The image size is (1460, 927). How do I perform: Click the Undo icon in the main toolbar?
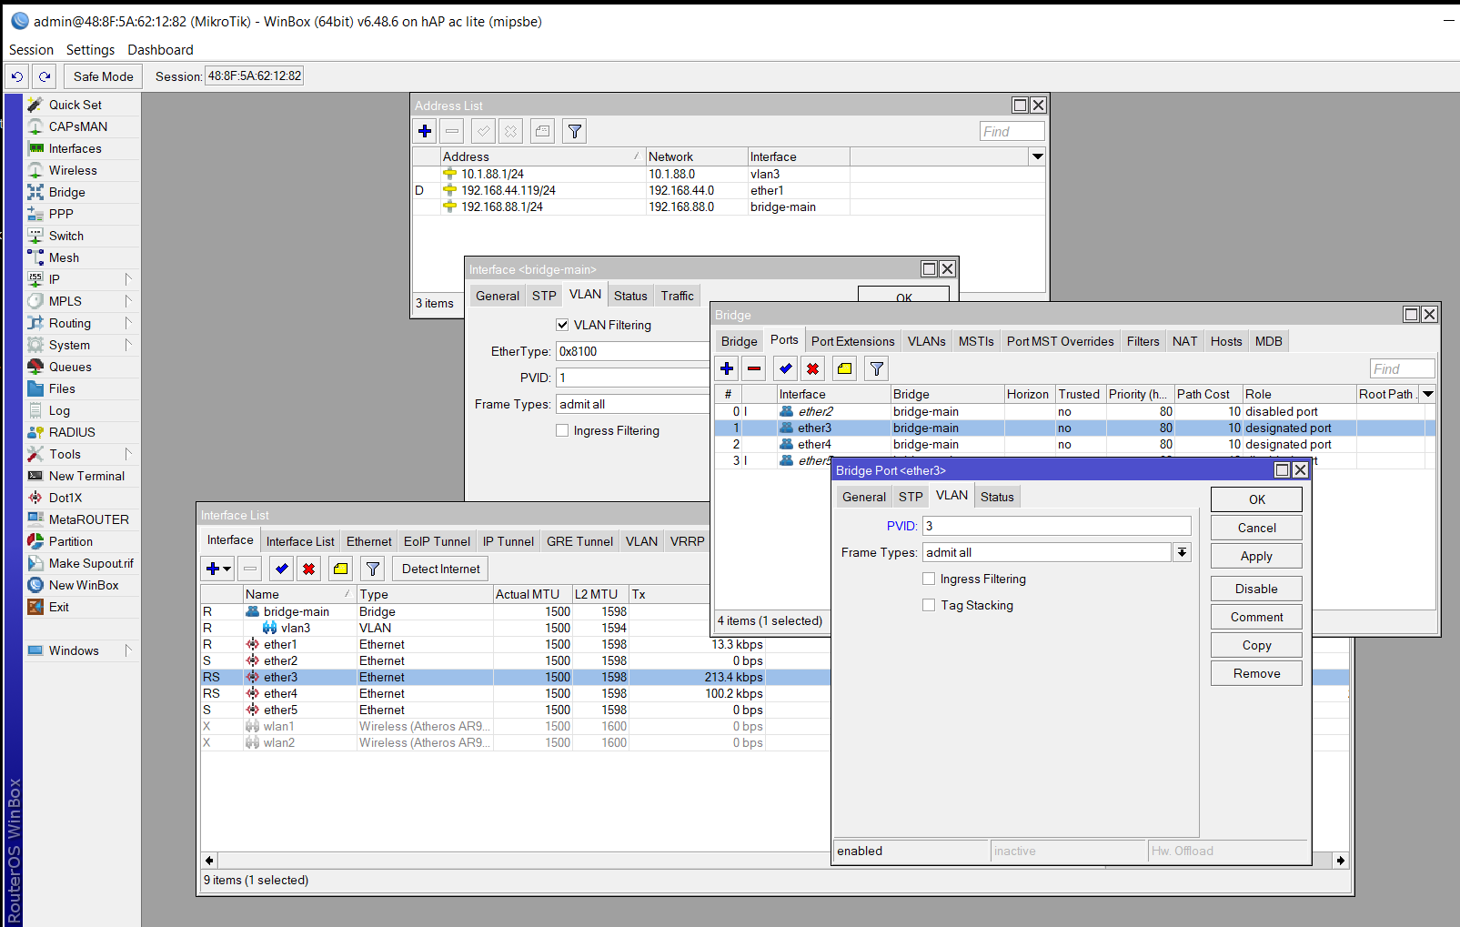point(17,76)
